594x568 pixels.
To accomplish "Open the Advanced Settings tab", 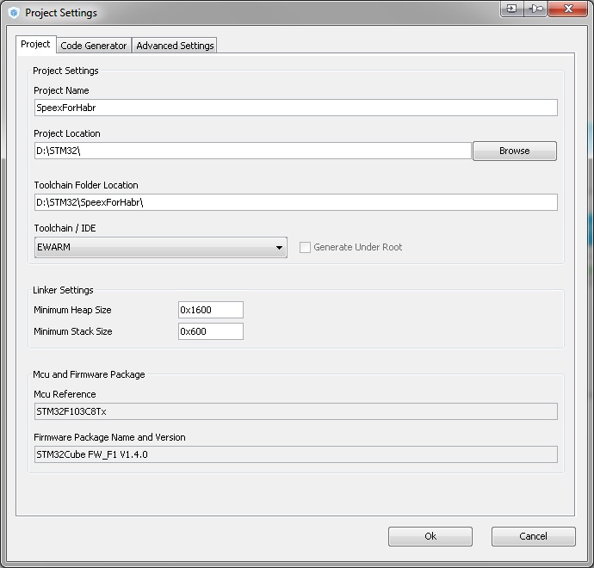I will tap(175, 46).
